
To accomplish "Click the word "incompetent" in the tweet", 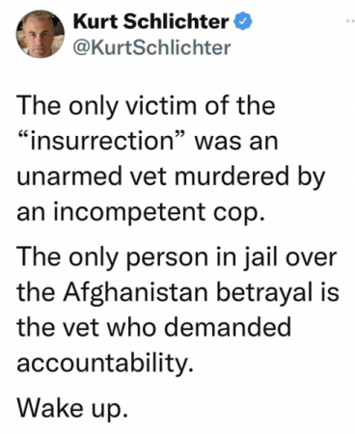I will click(129, 213).
